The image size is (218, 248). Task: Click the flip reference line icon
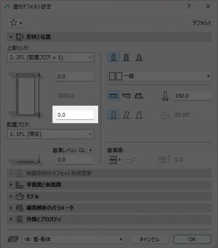(130, 160)
